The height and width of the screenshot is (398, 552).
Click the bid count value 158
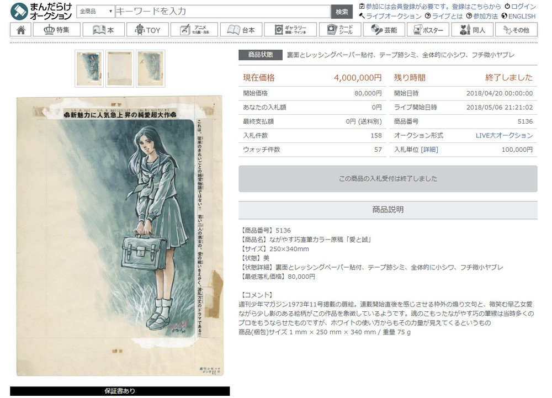coord(376,135)
